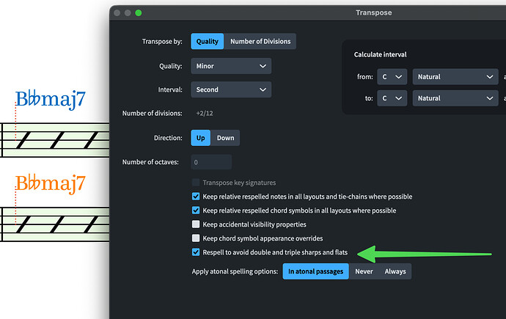The height and width of the screenshot is (319, 506).
Task: Uncheck Respell to avoid double and triple sharps
Action: [196, 252]
